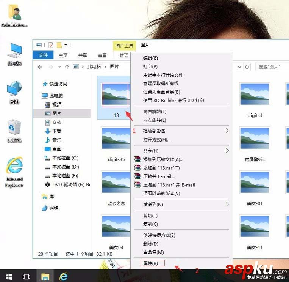Screen dimensions: 289x282
Task: Go up one folder level
Action: point(67,67)
